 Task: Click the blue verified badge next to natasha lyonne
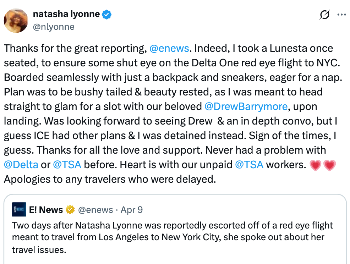(x=107, y=15)
